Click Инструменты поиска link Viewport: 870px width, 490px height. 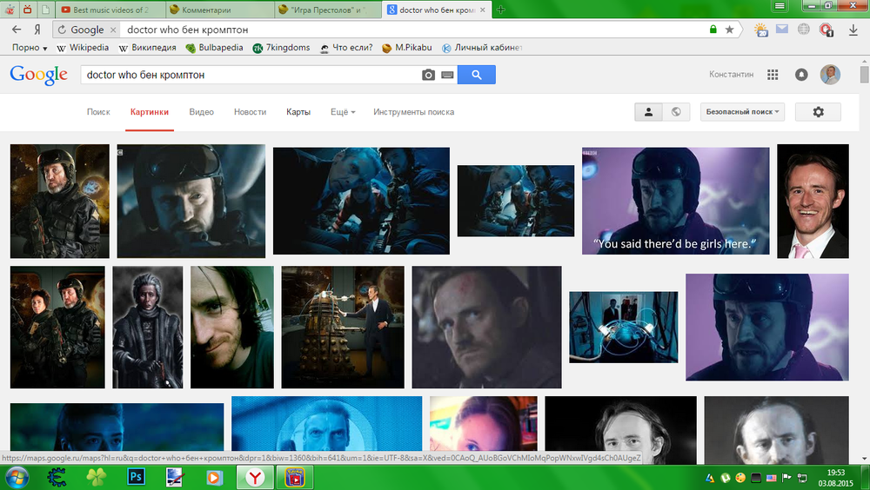413,112
